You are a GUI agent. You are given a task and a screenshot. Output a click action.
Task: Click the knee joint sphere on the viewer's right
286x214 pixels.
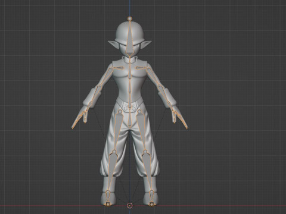[x=145, y=152]
